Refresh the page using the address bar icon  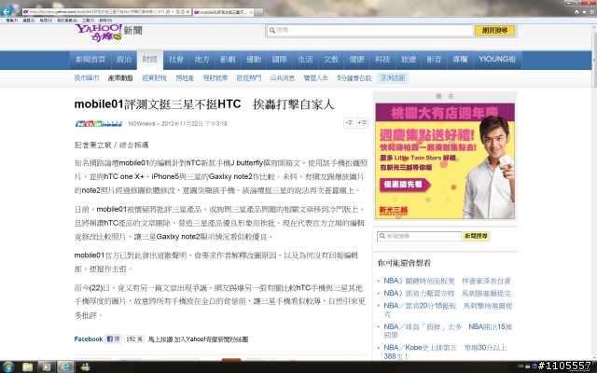coord(183,12)
